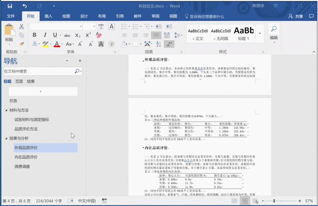
Task: Toggle bold formatting
Action: pos(35,35)
